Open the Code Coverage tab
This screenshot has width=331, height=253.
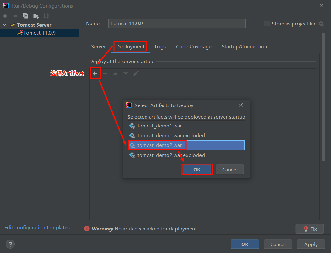(x=194, y=46)
